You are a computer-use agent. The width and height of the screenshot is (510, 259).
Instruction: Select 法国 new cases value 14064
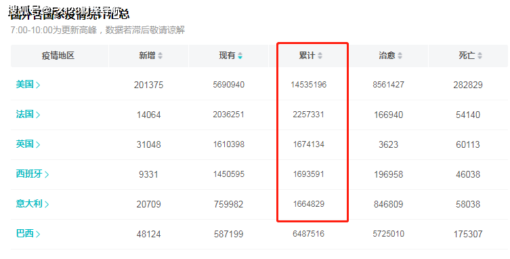pos(148,115)
